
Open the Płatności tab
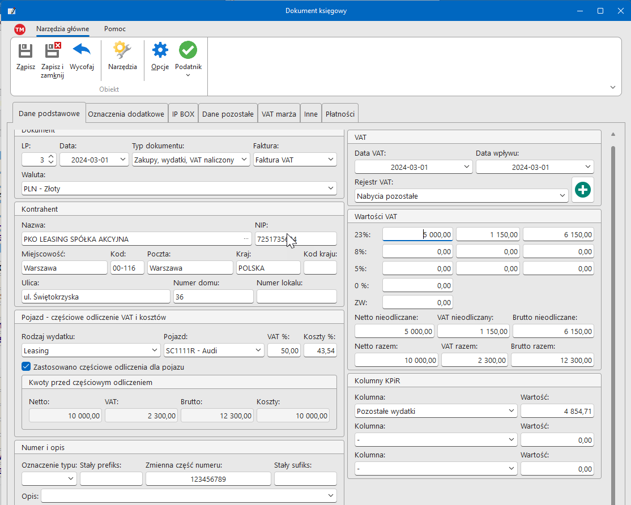340,114
